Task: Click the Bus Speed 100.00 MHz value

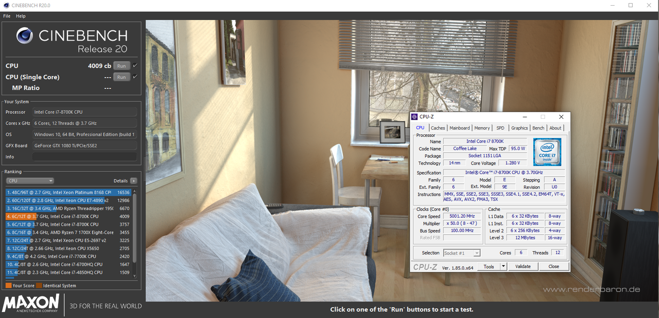Action: [x=461, y=231]
